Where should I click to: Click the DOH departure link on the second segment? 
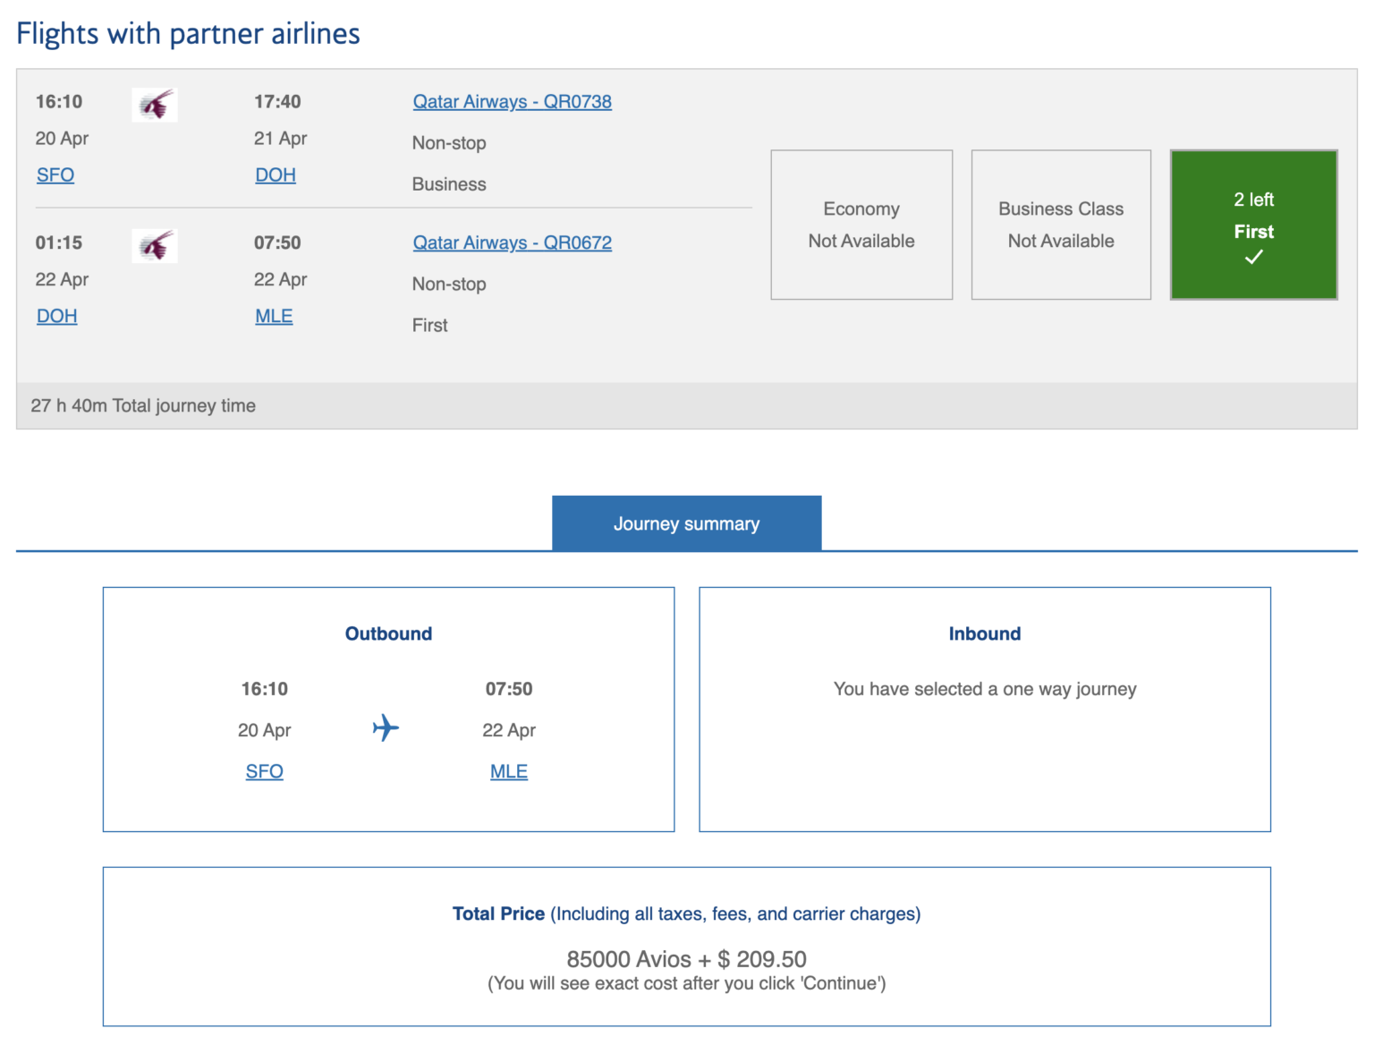click(x=56, y=316)
